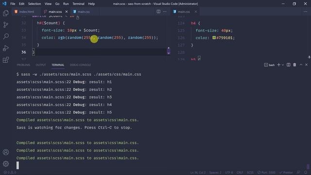Kill the terminal with trash icon
Image resolution: width=311 pixels, height=175 pixels.
pyautogui.click(x=294, y=65)
